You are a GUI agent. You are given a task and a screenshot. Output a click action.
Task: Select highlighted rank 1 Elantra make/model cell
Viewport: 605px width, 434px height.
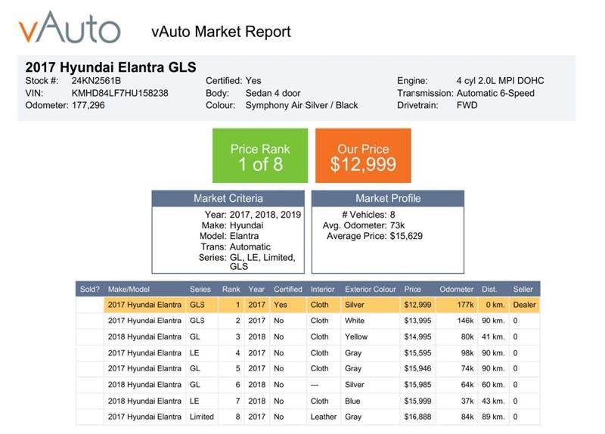point(144,305)
